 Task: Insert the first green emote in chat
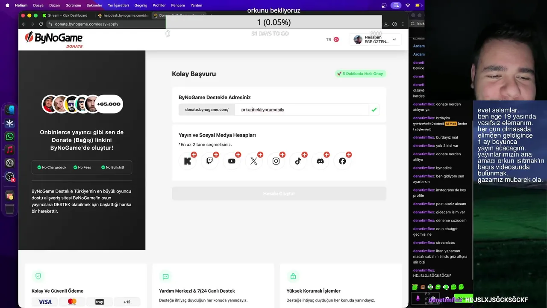(415, 287)
